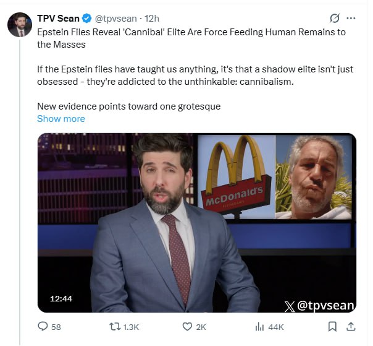Viewport: 373px width, 346px height.
Task: Expand the post with Show more
Action: 61,119
